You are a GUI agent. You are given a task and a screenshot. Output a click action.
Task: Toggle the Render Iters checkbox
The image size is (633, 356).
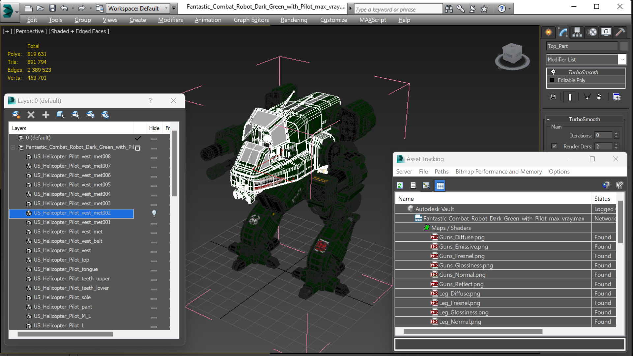point(554,146)
